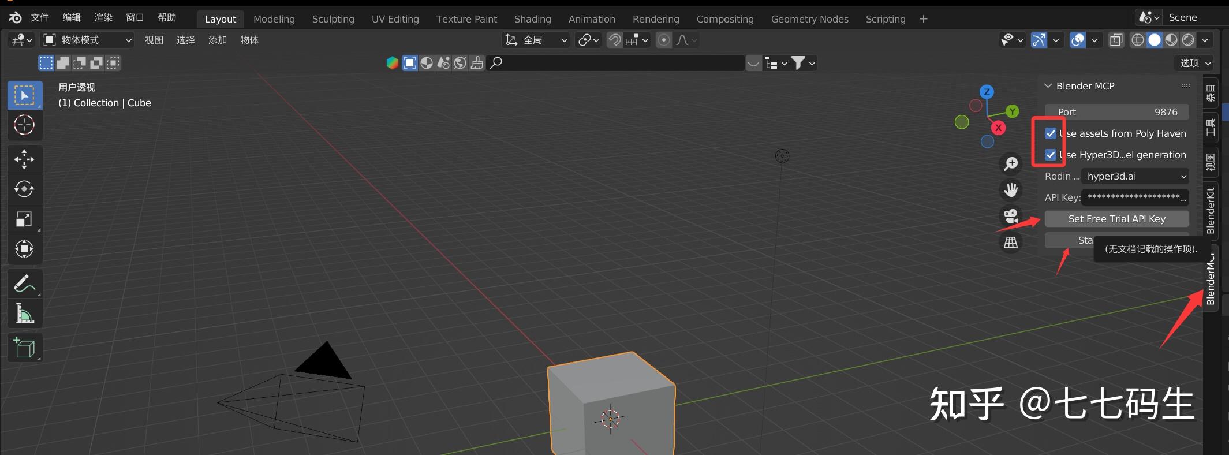The width and height of the screenshot is (1229, 455).
Task: Switch to wireframe viewport shading
Action: [1137, 40]
